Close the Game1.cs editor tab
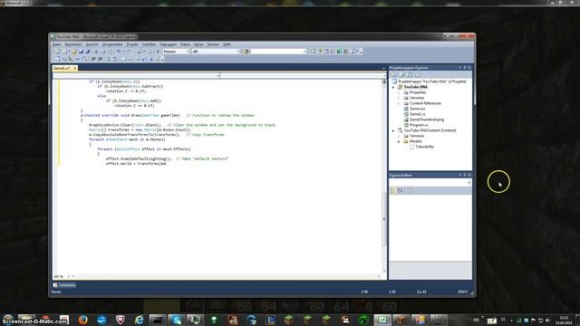This screenshot has width=580, height=326. coord(74,68)
